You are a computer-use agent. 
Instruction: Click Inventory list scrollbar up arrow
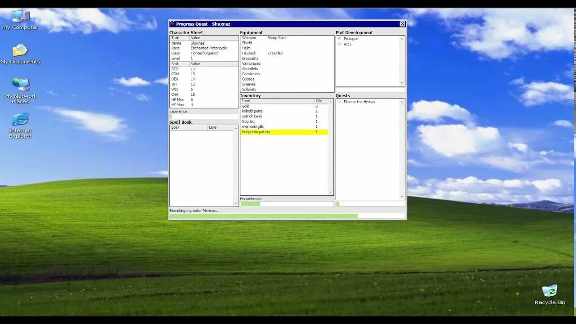tap(331, 101)
